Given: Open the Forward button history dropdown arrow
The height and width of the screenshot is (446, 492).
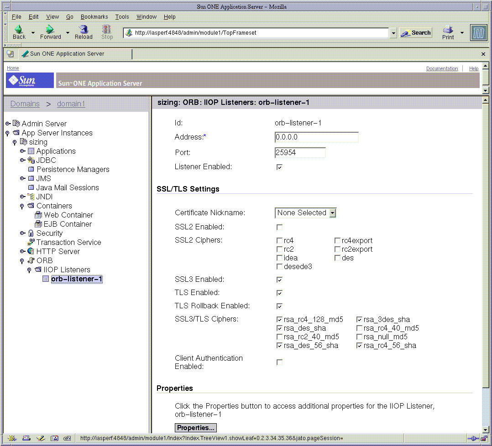Looking at the screenshot, I should point(68,32).
